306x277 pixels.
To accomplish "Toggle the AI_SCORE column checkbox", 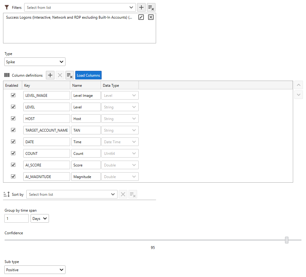I will [13, 165].
